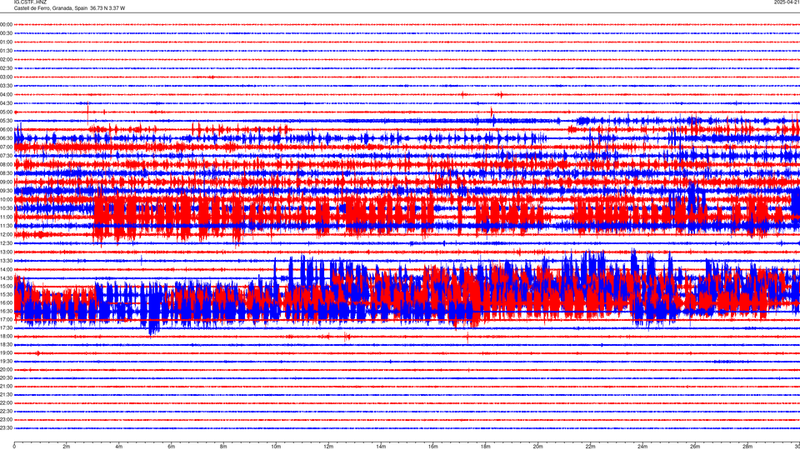The height and width of the screenshot is (450, 800).
Task: Click the '24m' minute axis label
Action: (x=642, y=447)
